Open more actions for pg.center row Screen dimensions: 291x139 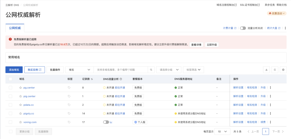point(271,88)
